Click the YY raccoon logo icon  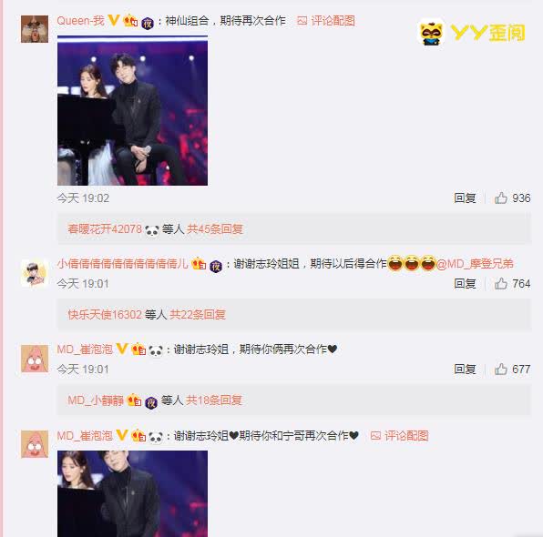[x=431, y=33]
